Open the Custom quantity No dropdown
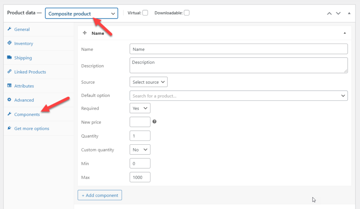Image resolution: width=360 pixels, height=209 pixels. pyautogui.click(x=140, y=150)
